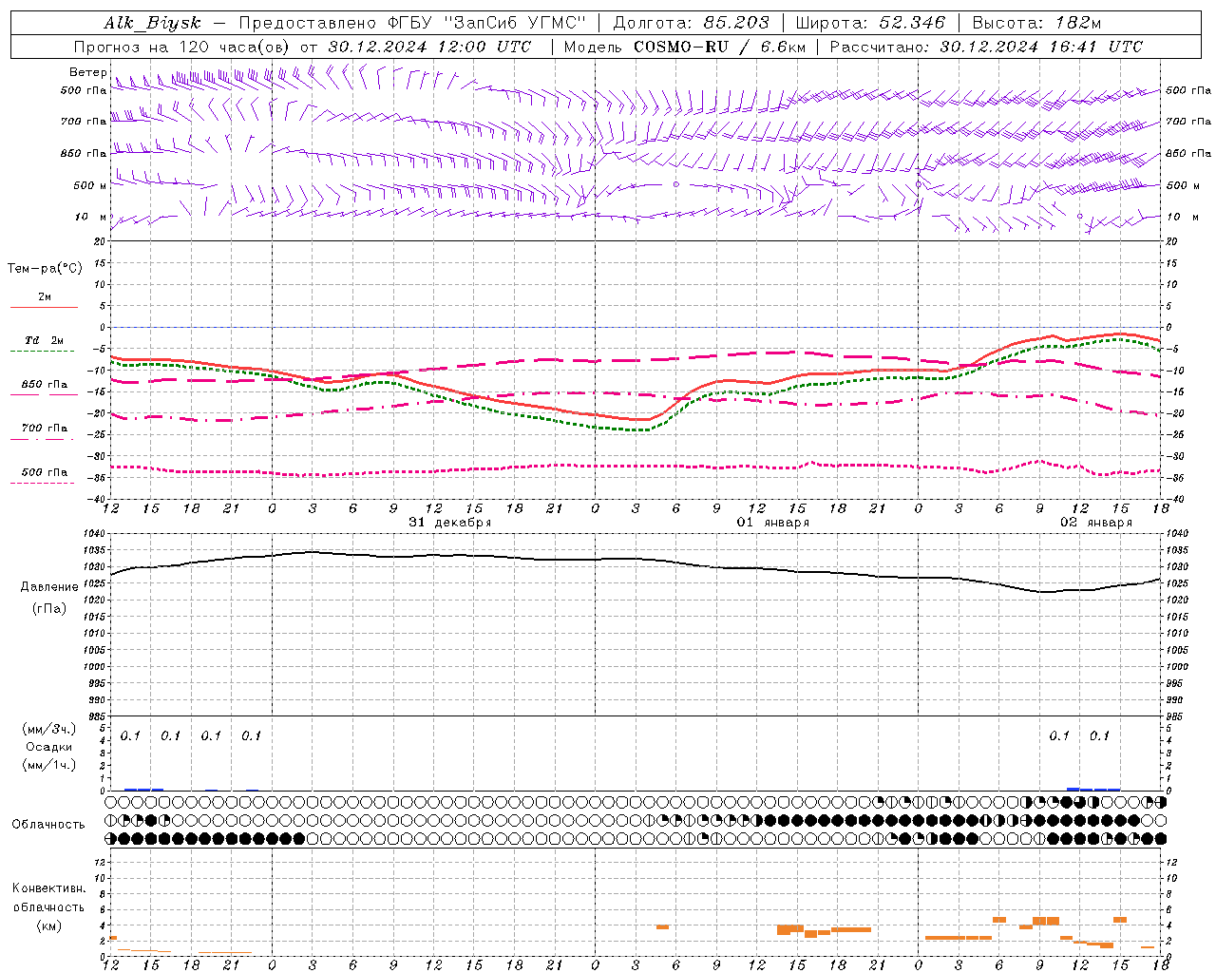Click the 'Ветер' wind panel label

[88, 72]
